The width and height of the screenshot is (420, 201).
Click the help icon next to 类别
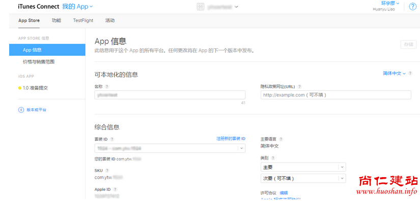pos(273,158)
